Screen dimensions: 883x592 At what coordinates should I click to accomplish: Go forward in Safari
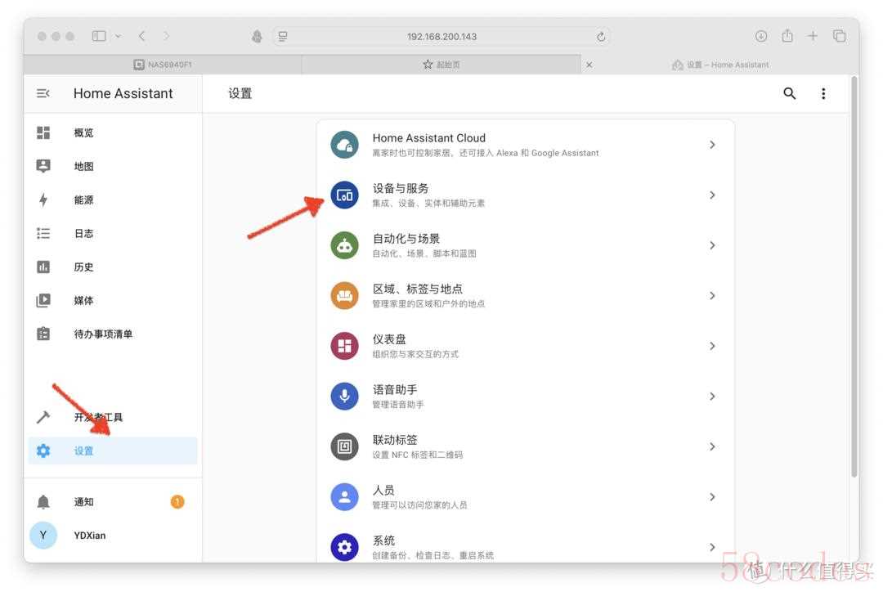tap(166, 36)
